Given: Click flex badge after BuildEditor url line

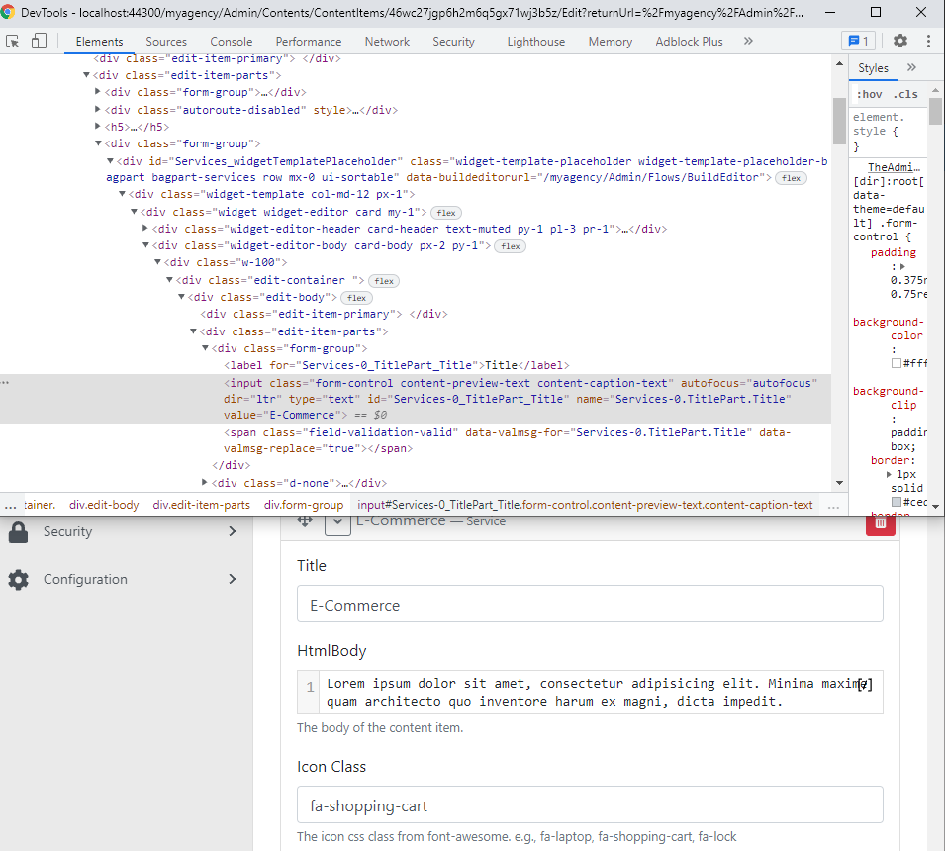Looking at the screenshot, I should 791,178.
